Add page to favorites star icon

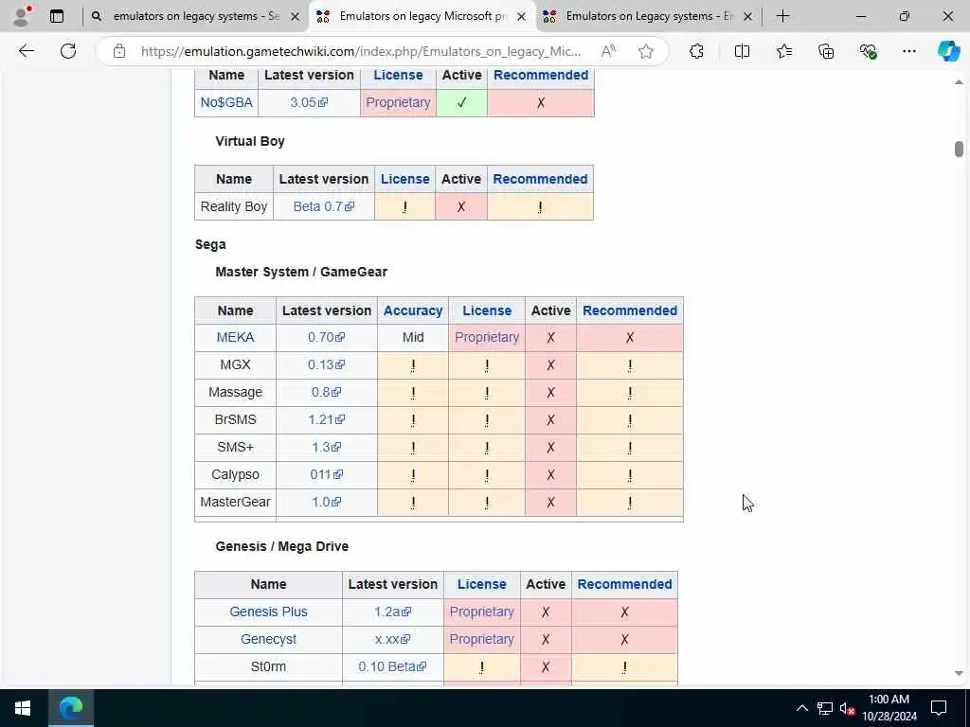(x=646, y=51)
